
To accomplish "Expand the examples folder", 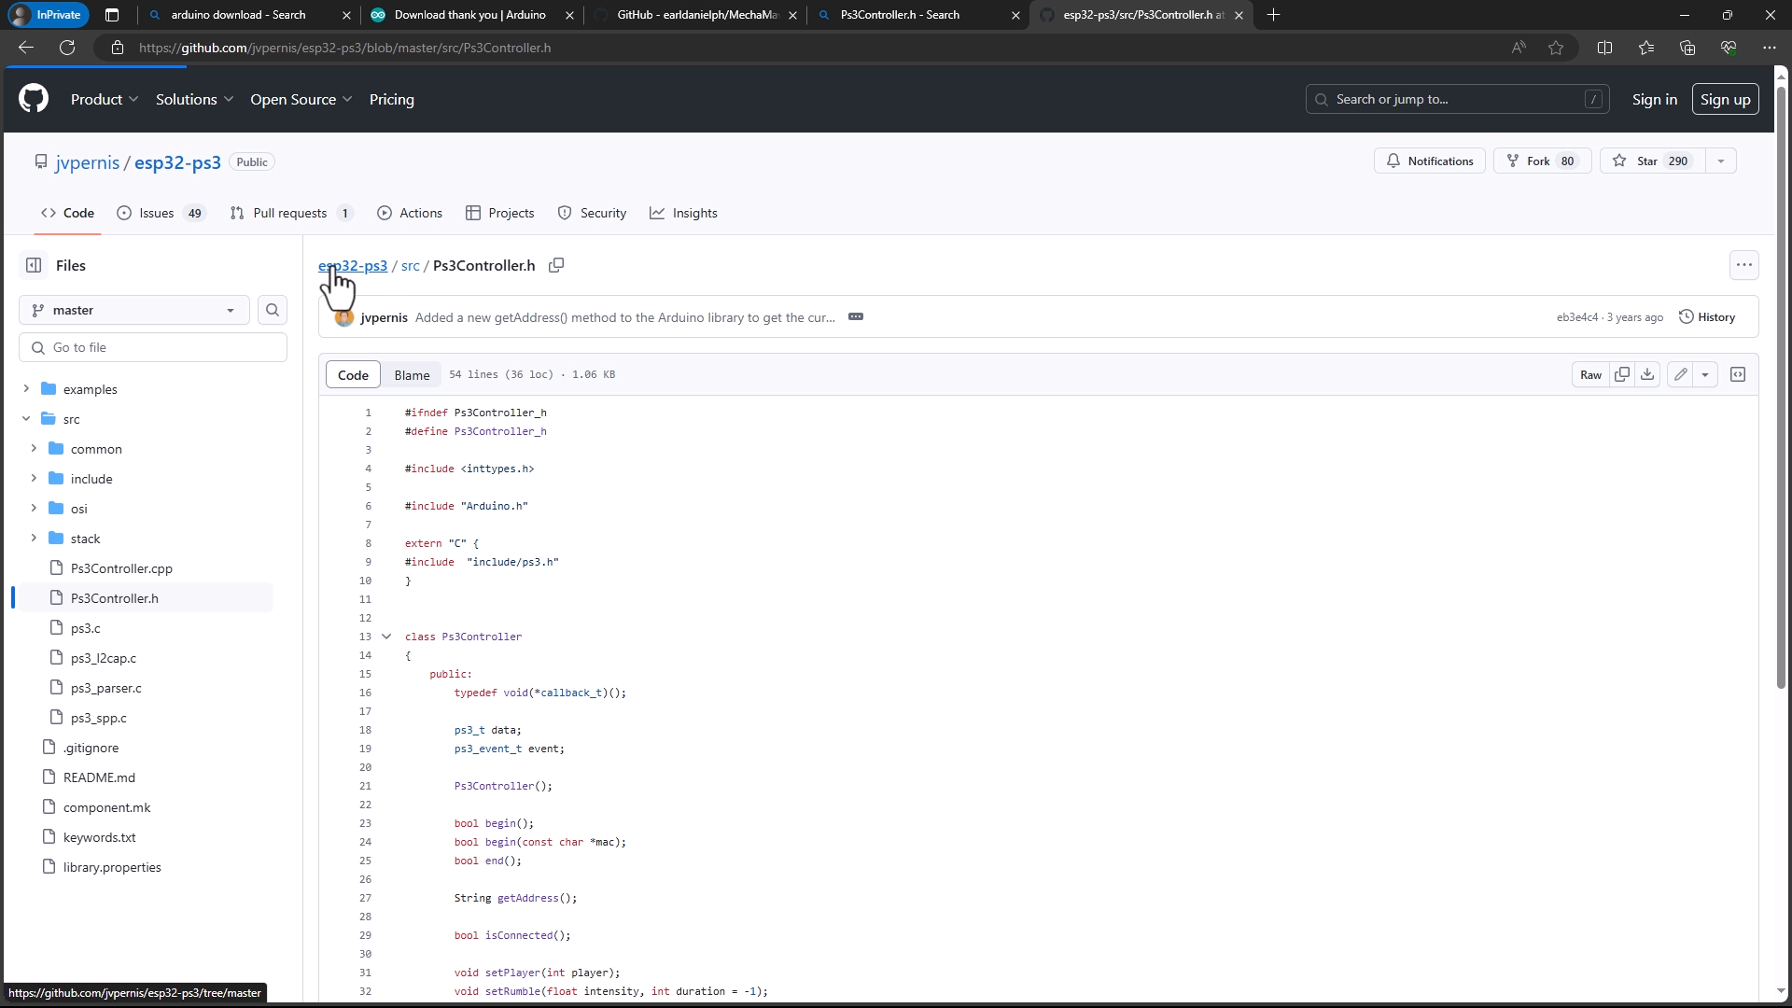I will (x=26, y=389).
